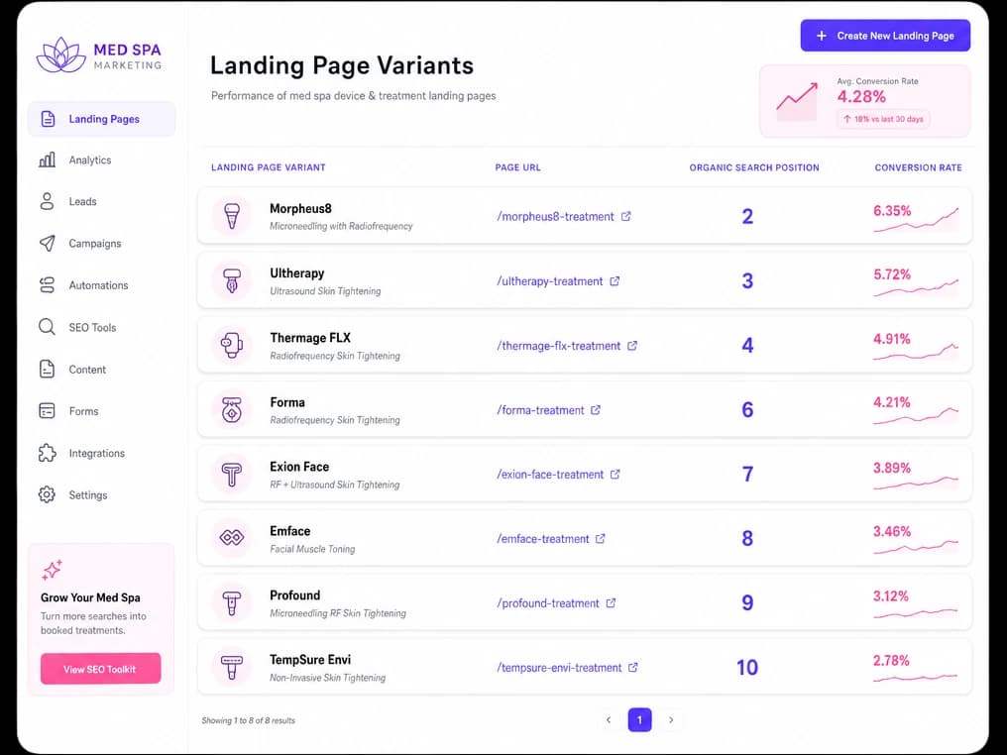Click the Ultherapy variant name
The image size is (1007, 755).
coord(296,273)
